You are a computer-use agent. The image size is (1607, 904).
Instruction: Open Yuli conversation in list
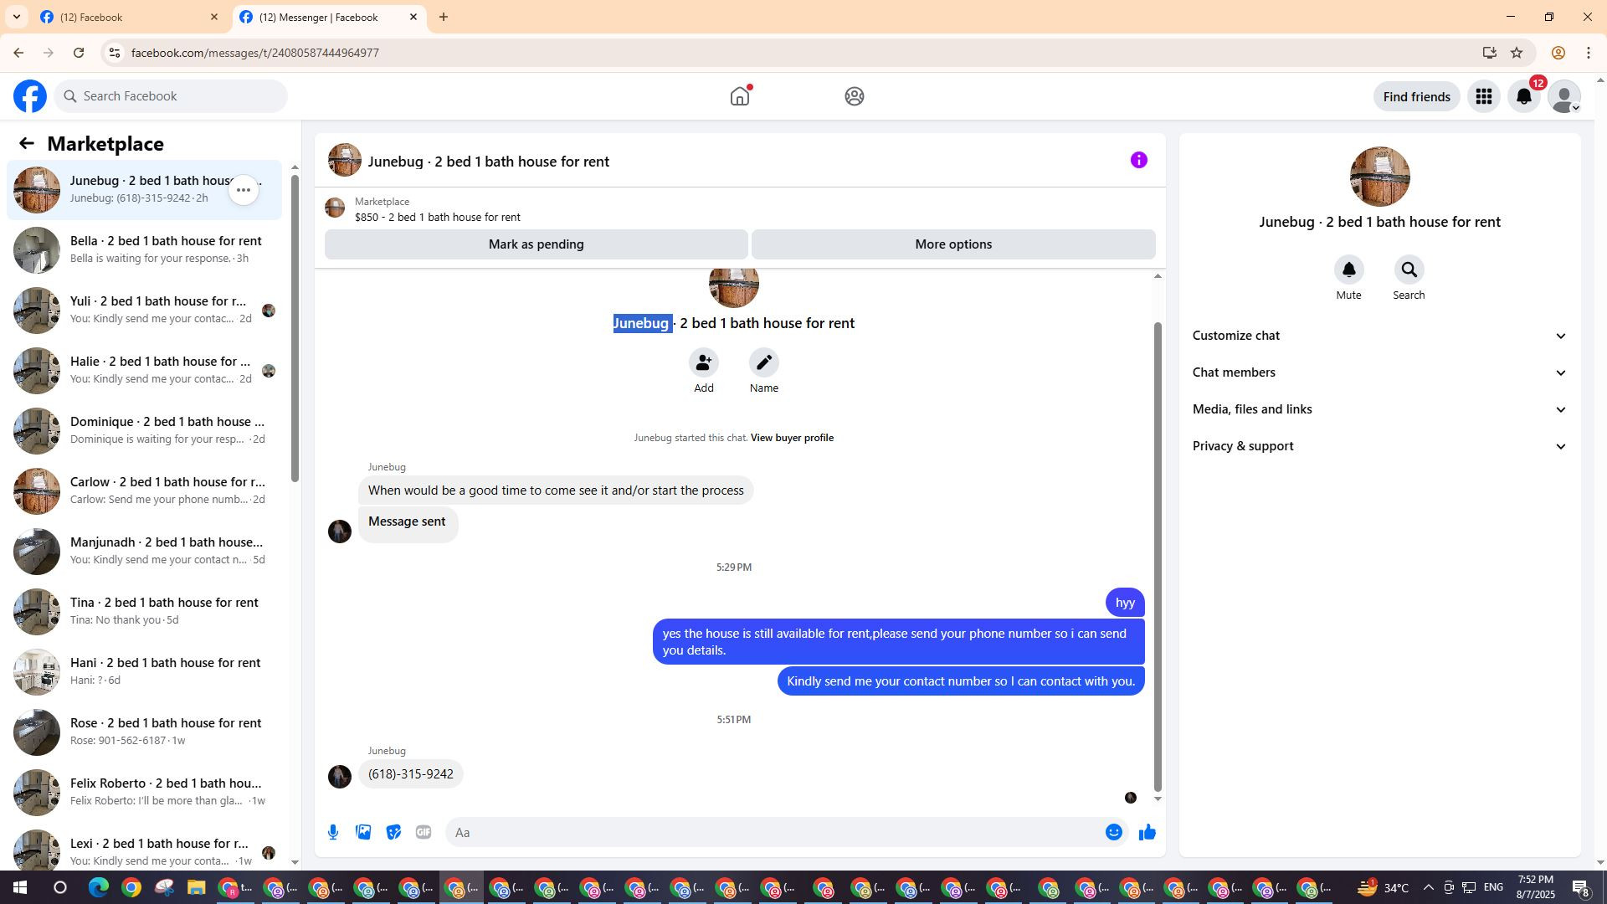[144, 310]
